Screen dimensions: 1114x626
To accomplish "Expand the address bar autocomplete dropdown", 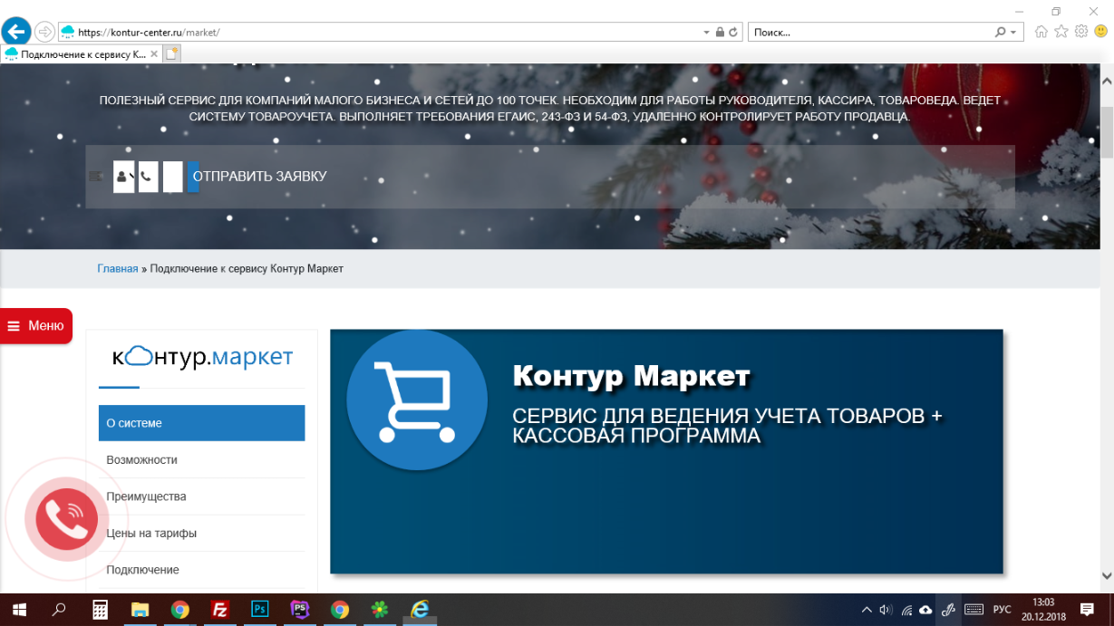I will click(707, 32).
